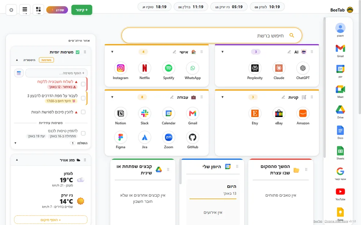Click '+ הוסף מיקום' to add location
The image size is (361, 225).
pos(51,220)
